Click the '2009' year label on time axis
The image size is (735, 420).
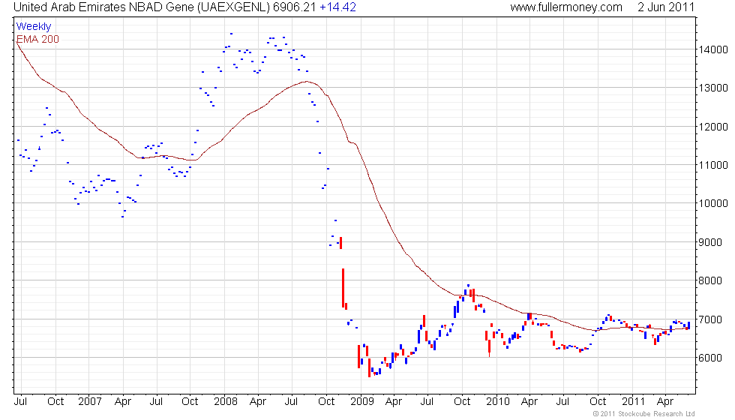click(361, 402)
